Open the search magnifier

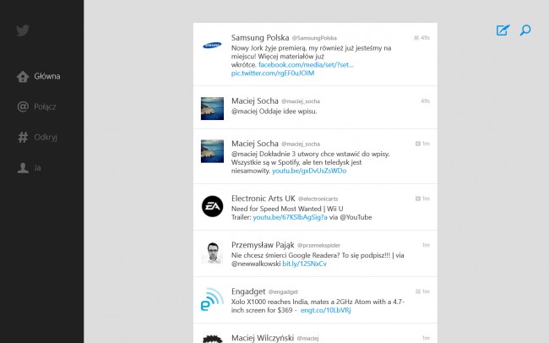point(525,30)
